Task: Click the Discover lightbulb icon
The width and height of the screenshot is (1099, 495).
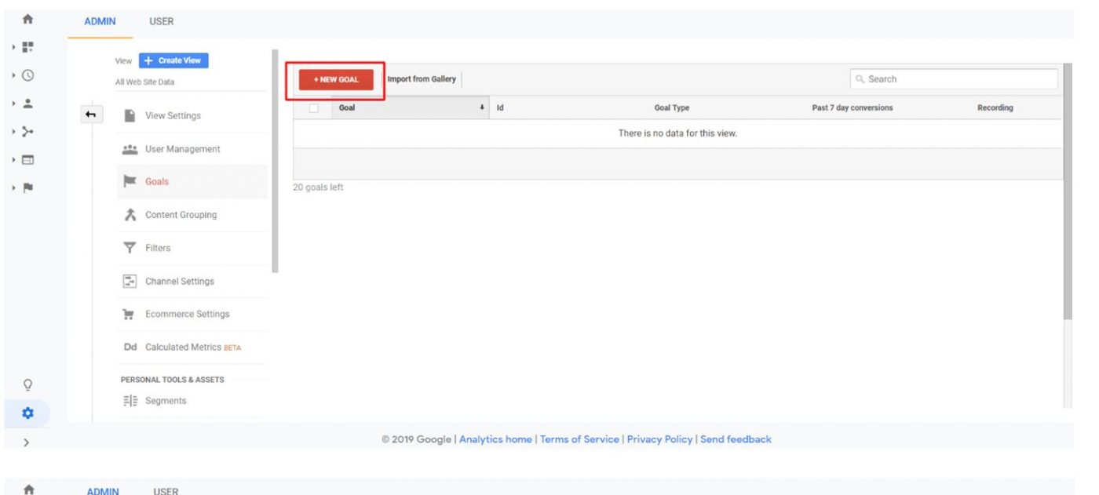Action: [x=27, y=384]
